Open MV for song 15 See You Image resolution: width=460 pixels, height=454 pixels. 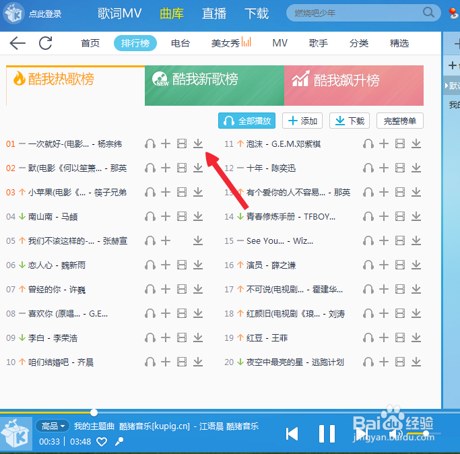tap(400, 240)
